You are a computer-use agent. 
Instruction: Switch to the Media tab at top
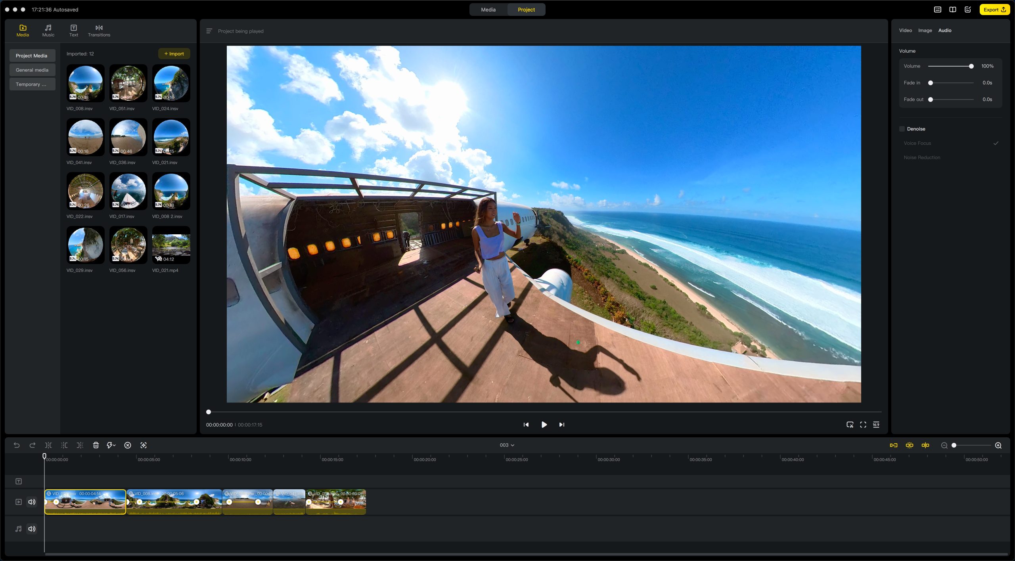pos(488,10)
